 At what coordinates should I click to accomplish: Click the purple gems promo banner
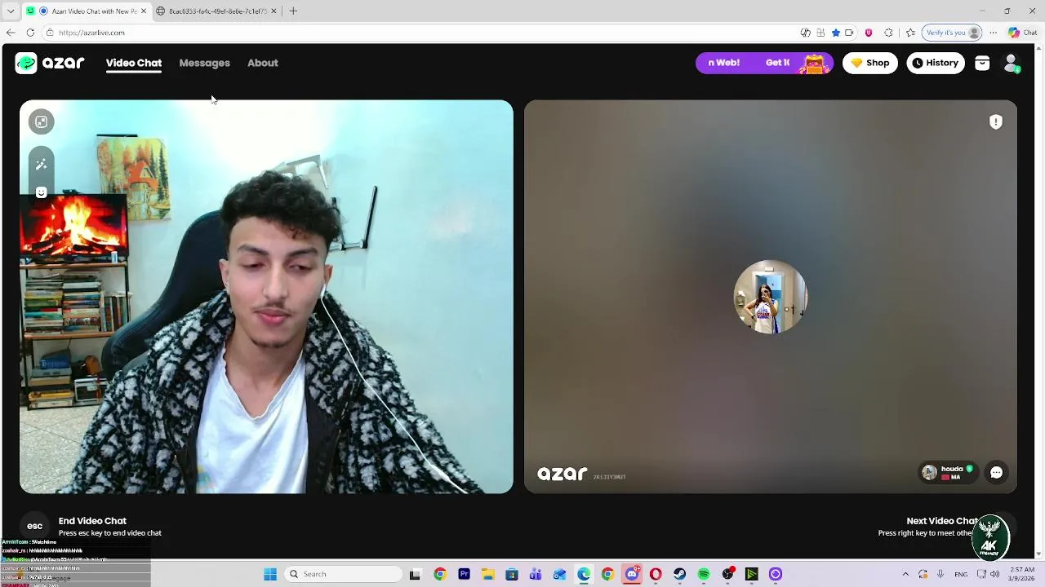coord(764,63)
